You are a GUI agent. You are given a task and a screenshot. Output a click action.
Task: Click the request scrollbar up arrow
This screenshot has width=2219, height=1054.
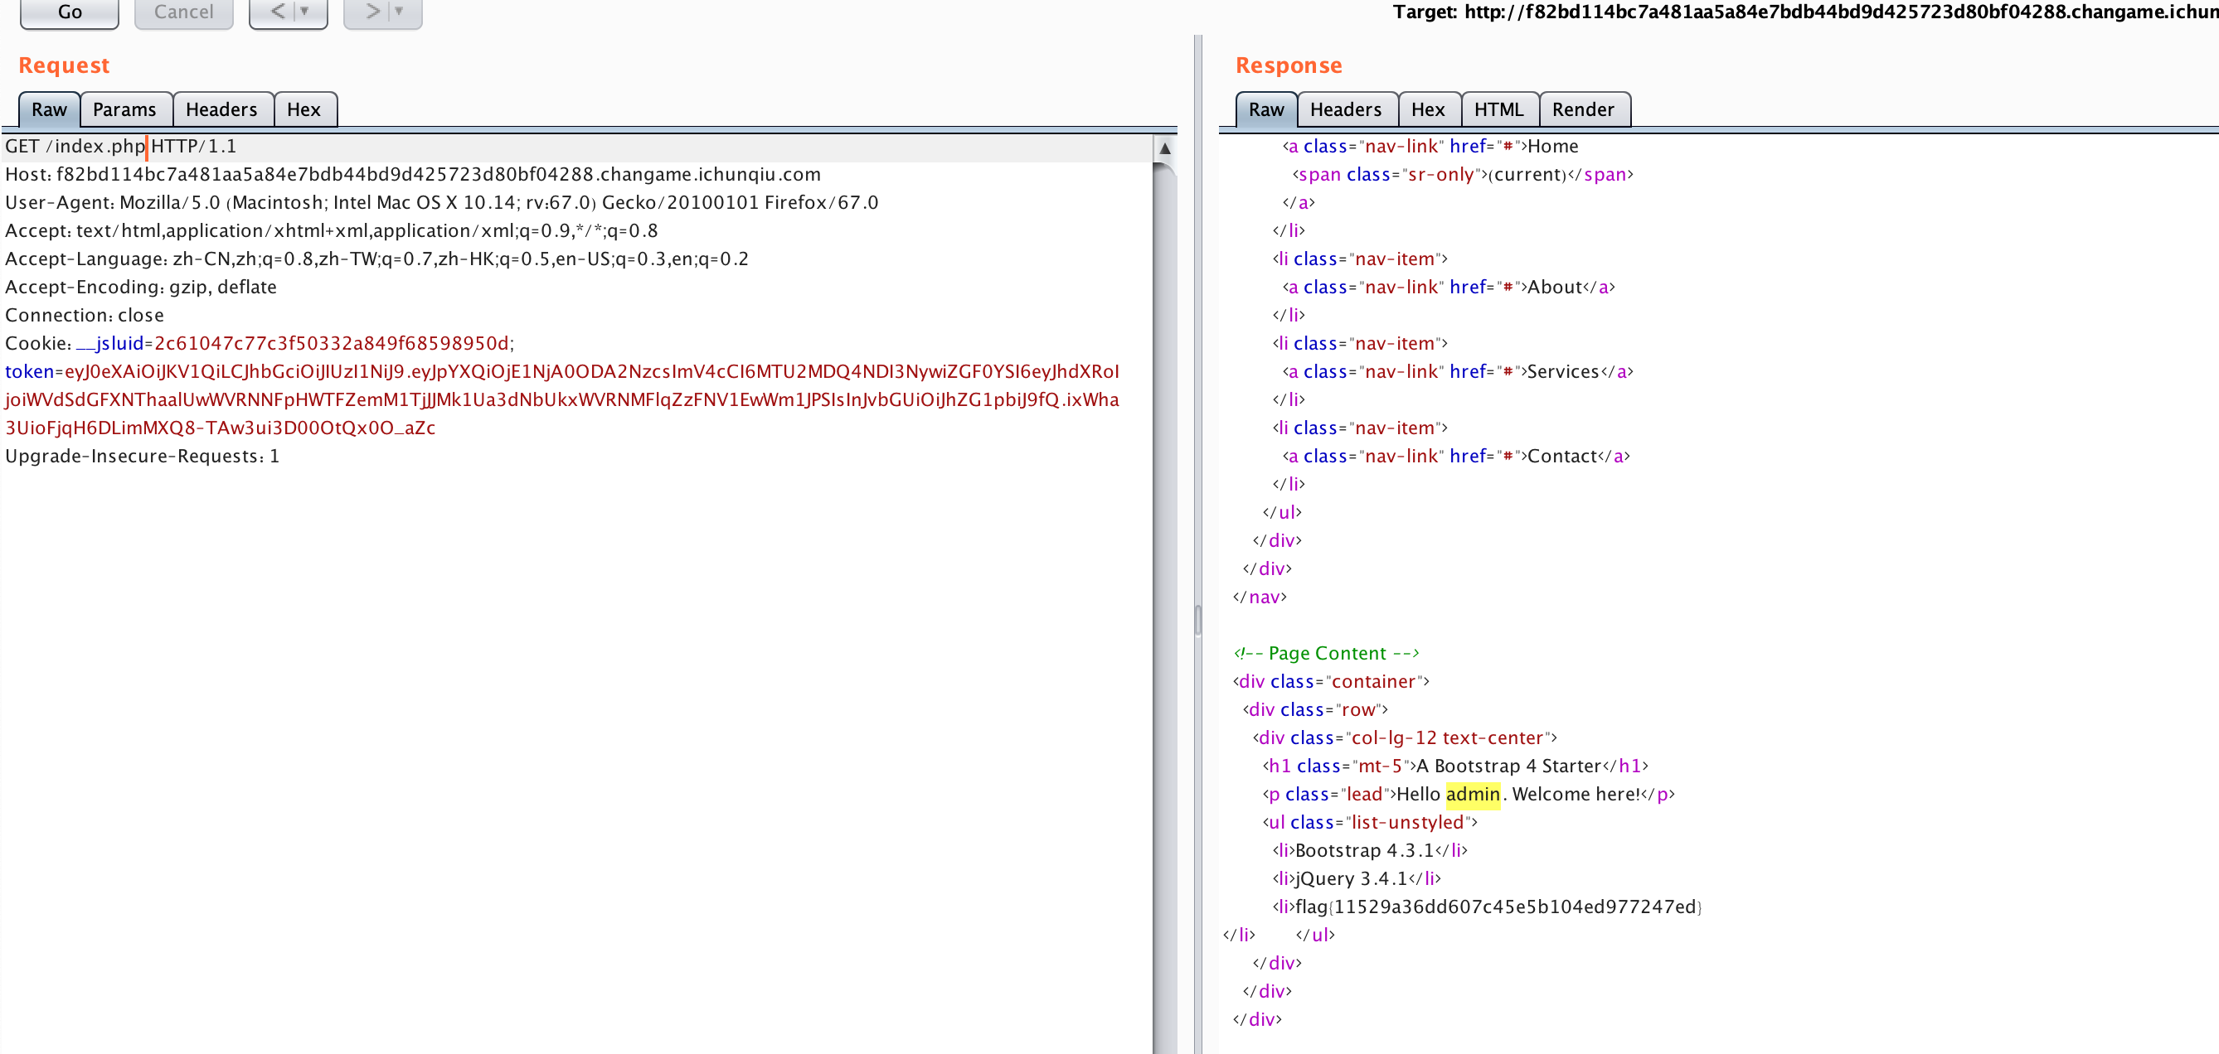click(x=1164, y=148)
